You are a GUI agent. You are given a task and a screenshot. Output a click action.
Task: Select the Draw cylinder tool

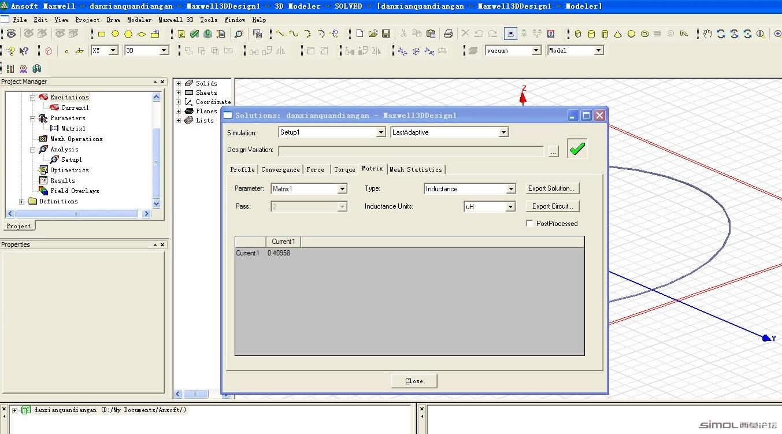tap(591, 34)
